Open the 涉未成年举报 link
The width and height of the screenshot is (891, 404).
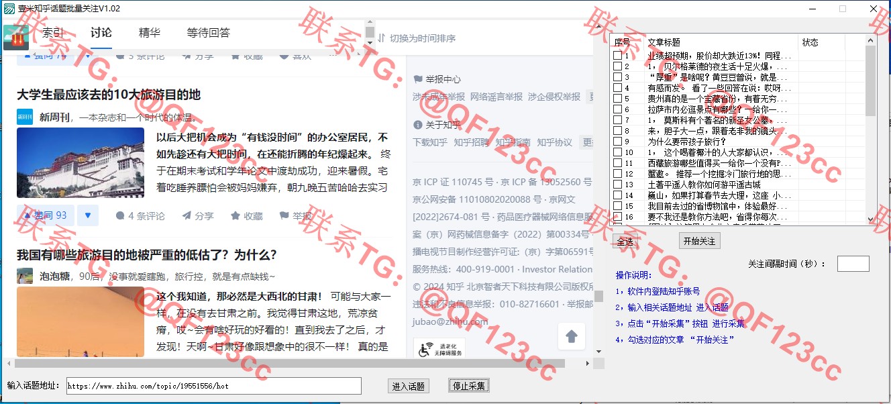(x=439, y=97)
